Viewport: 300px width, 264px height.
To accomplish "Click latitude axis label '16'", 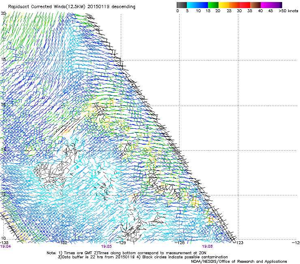I will [3, 104].
